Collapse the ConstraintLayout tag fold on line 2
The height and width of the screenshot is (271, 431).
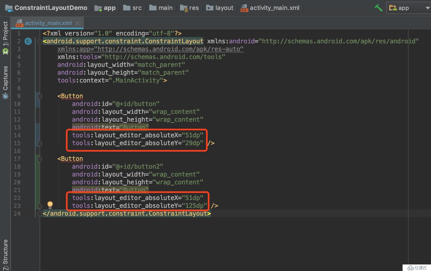click(40, 42)
